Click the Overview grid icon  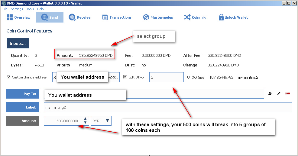coord(9,17)
